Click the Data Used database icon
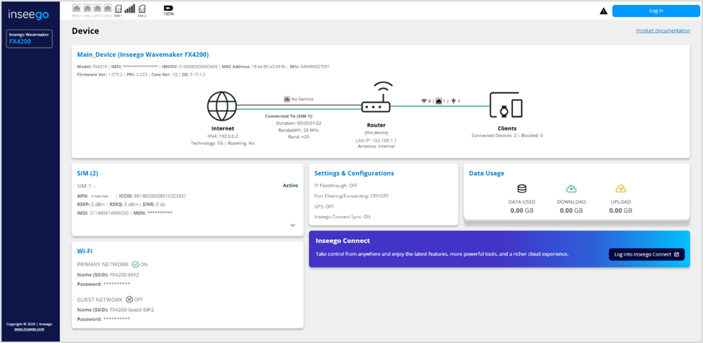Image resolution: width=703 pixels, height=343 pixels. 522,188
